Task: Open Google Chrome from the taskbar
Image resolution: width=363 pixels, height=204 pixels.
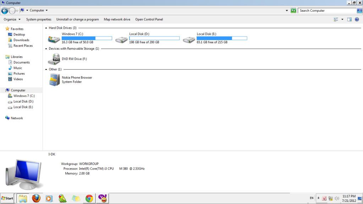Action: (89, 199)
